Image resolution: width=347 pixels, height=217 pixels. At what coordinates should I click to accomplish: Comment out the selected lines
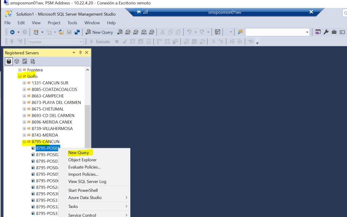(x=213, y=42)
